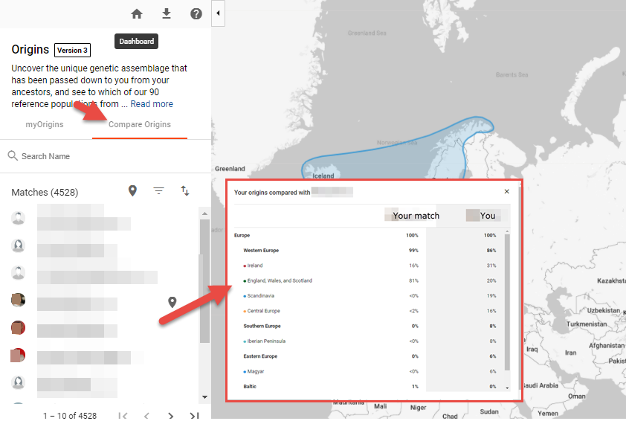Viewport: 626px width, 421px height.
Task: Click the Iceland label on map
Action: [323, 176]
